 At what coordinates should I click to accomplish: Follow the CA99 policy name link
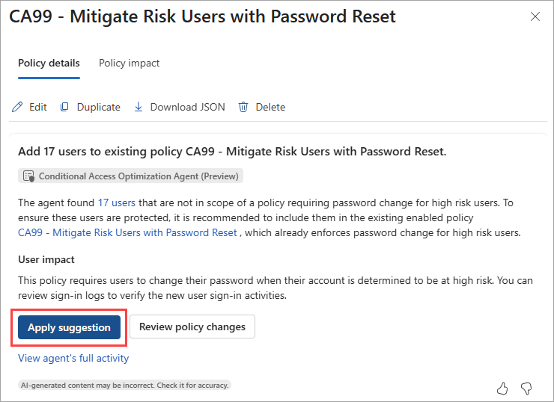coord(127,232)
